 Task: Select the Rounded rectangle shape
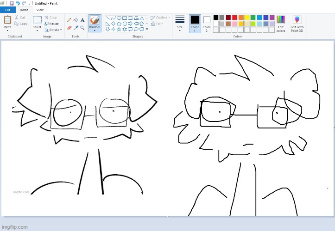tap(130, 18)
